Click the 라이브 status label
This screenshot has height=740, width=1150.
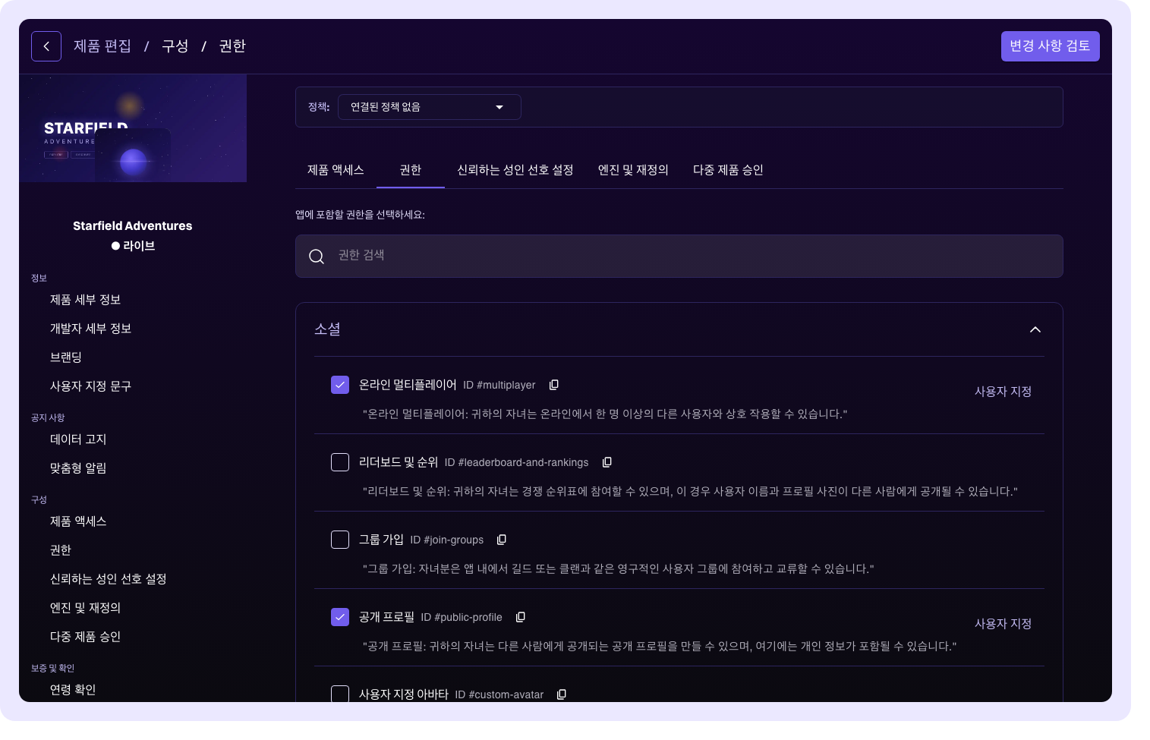[139, 246]
